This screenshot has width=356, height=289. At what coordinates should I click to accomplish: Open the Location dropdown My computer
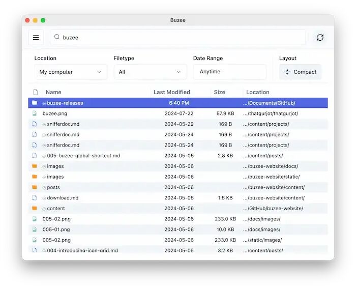tap(71, 72)
